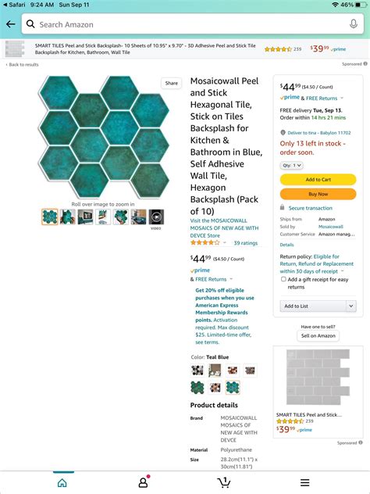Screen dimensions: 370x494
Task: Select the Teal Blue color swatch
Action: click(233, 388)
